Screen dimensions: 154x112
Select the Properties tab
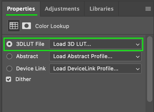tap(21, 9)
